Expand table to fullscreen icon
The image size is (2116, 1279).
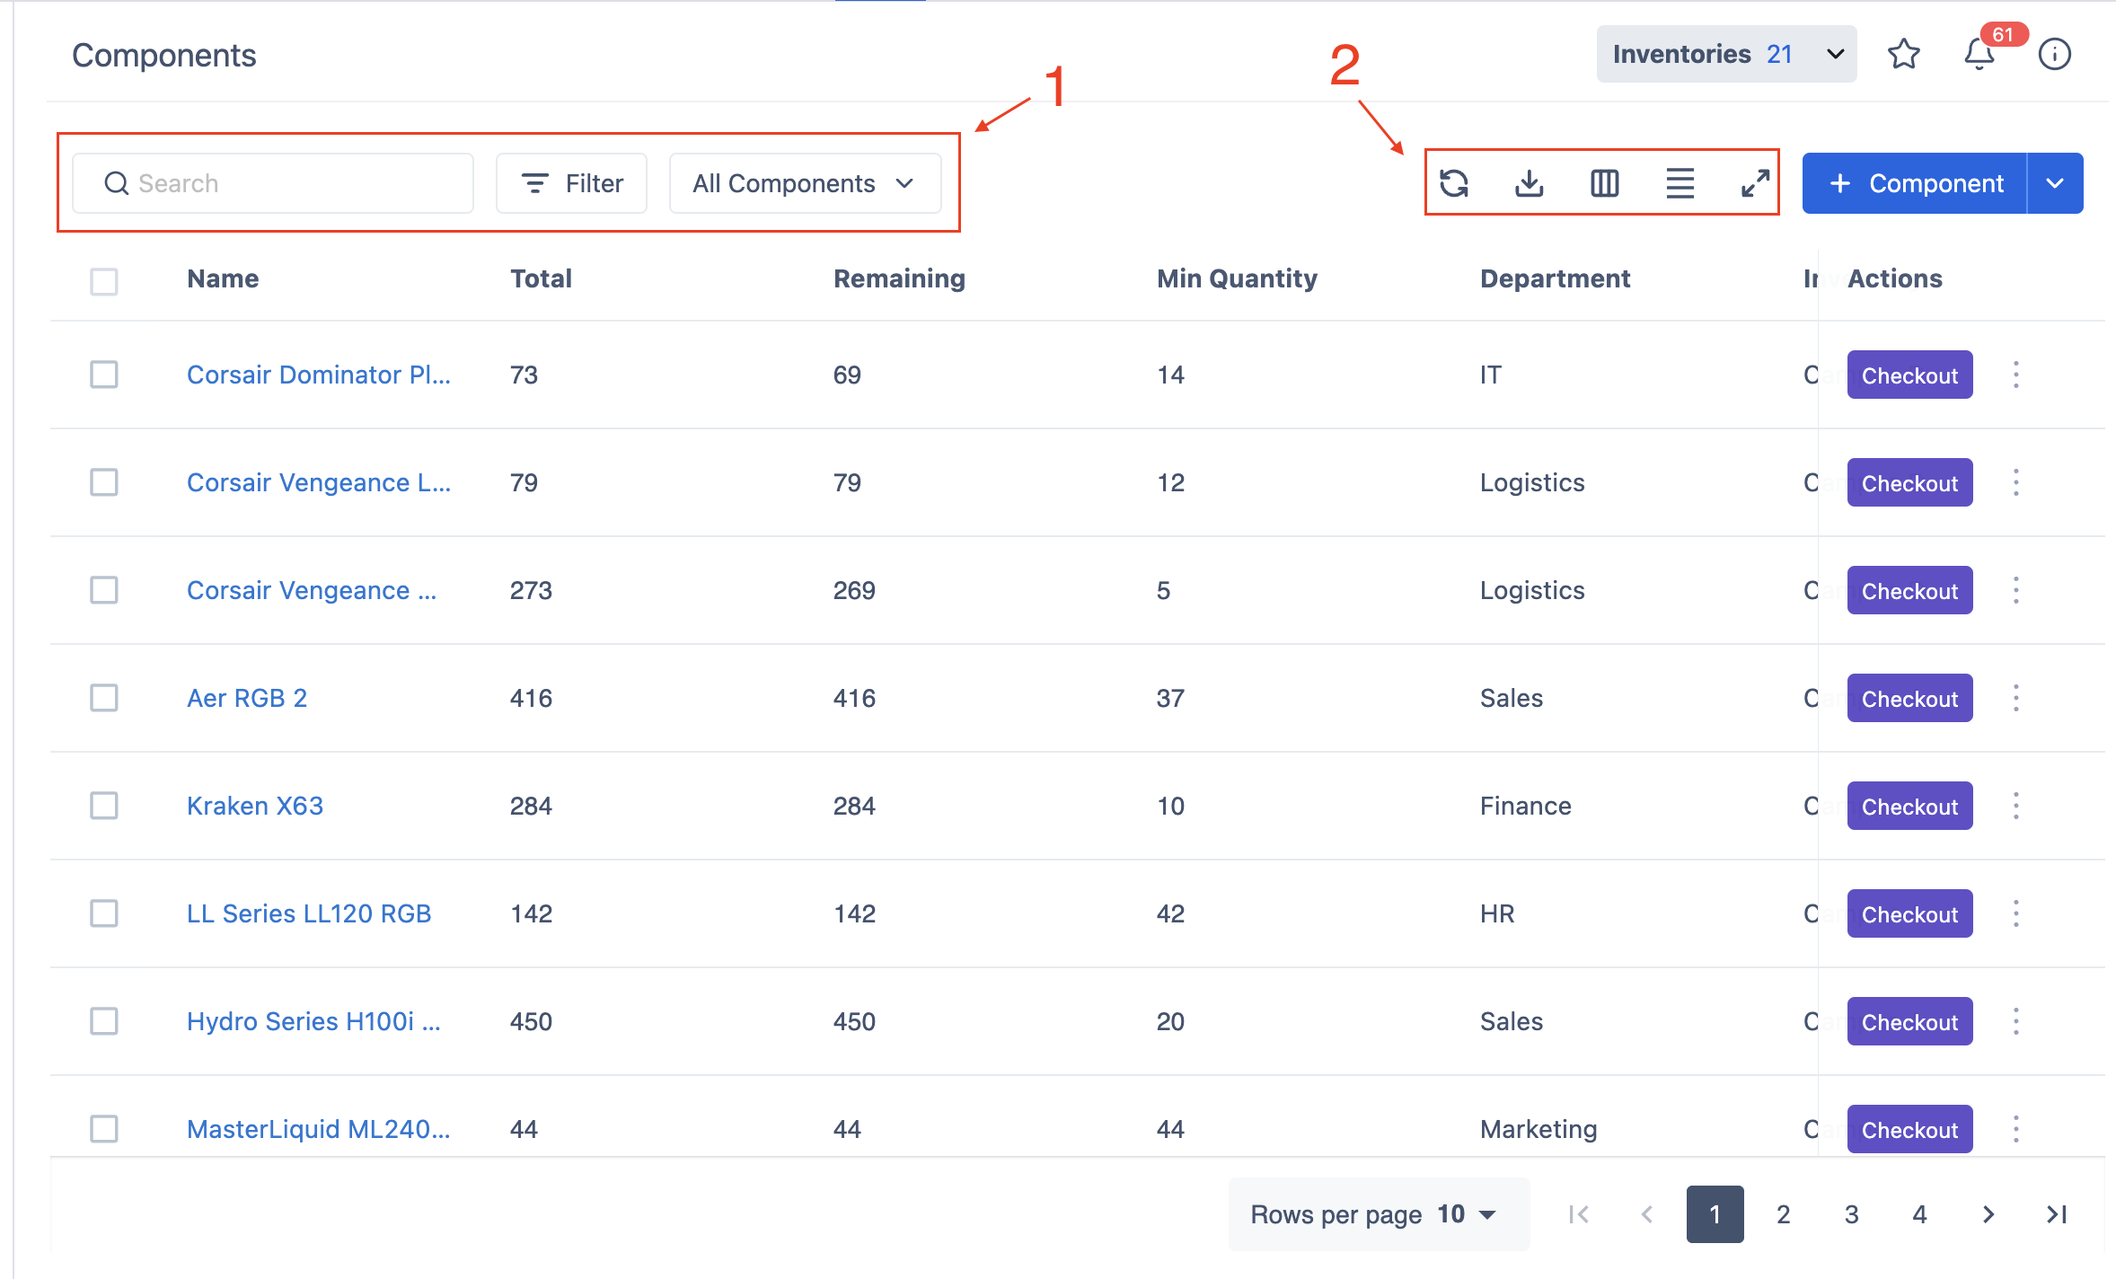tap(1755, 183)
